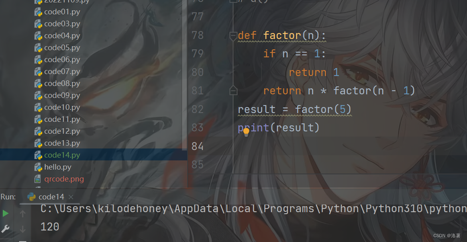
Task: Open code05.py file
Action: 62,48
